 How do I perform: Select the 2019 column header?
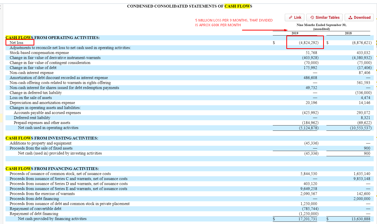click(x=295, y=33)
